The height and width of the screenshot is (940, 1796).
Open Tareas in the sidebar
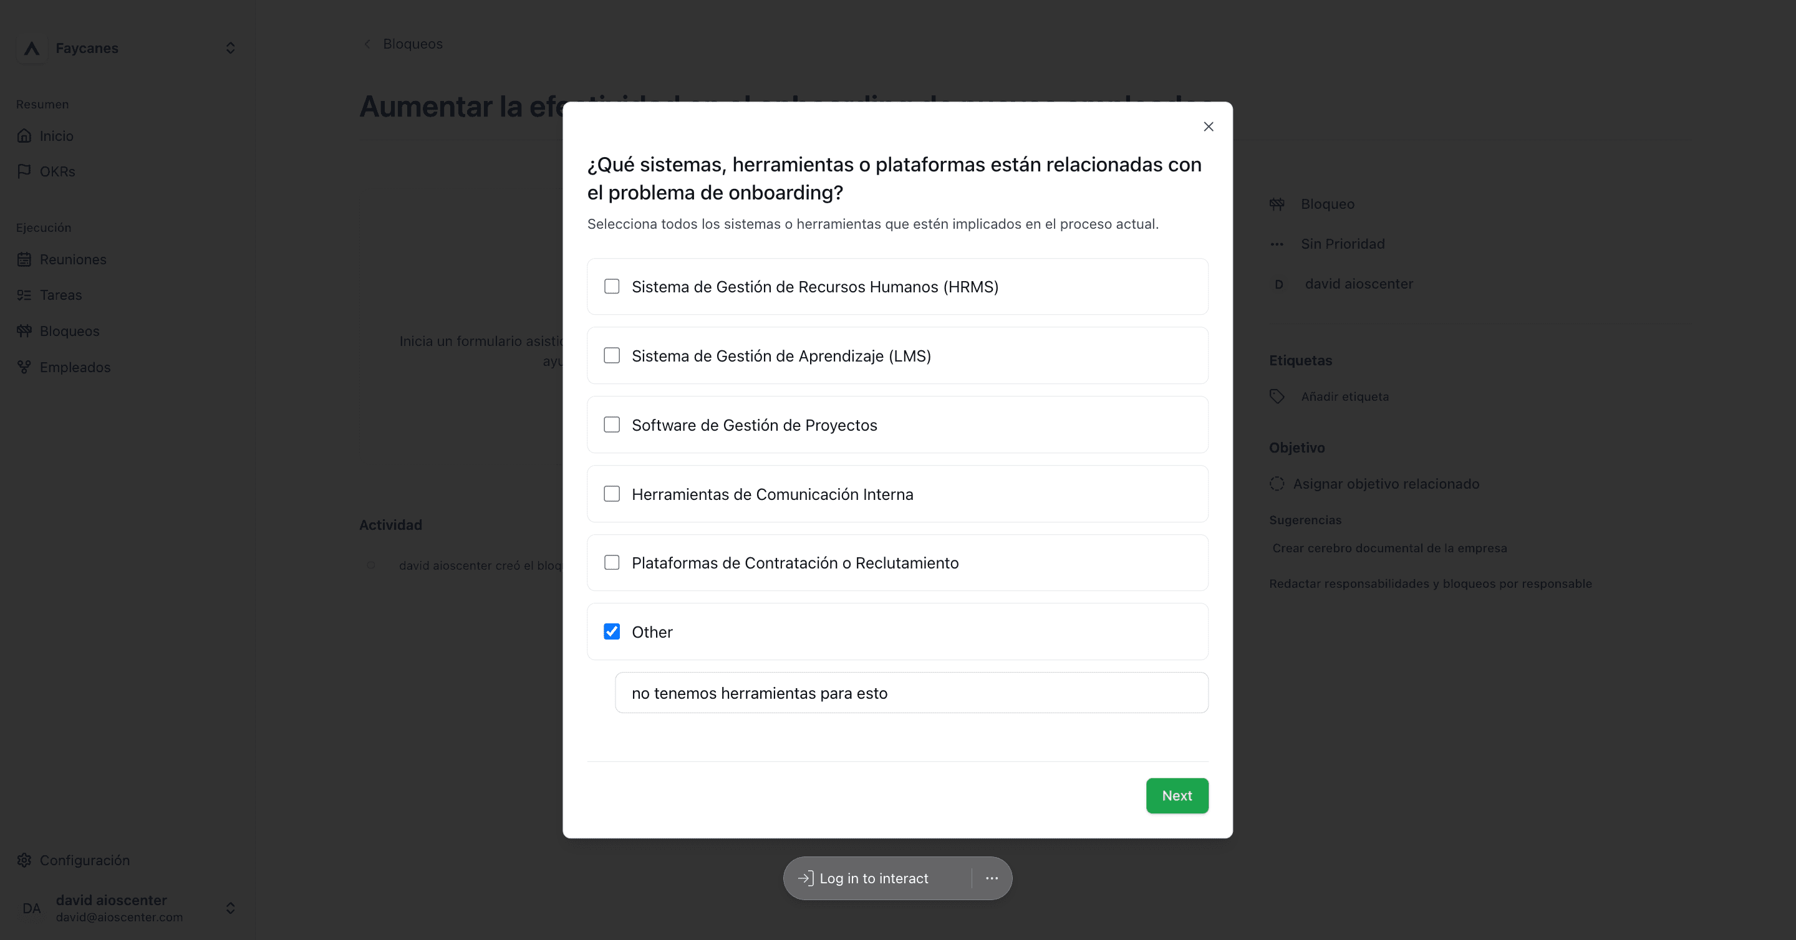pyautogui.click(x=60, y=295)
